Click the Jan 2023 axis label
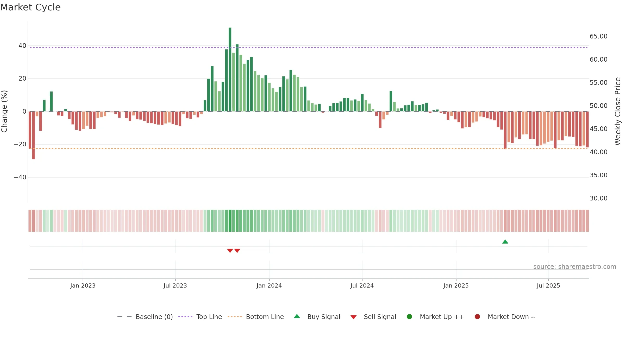 (83, 285)
